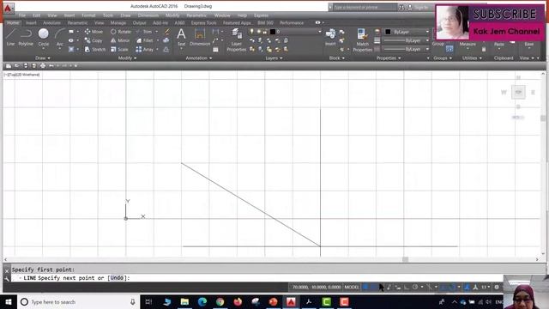Expand the Utilities panel dropdown
549x309 pixels.
(x=472, y=58)
